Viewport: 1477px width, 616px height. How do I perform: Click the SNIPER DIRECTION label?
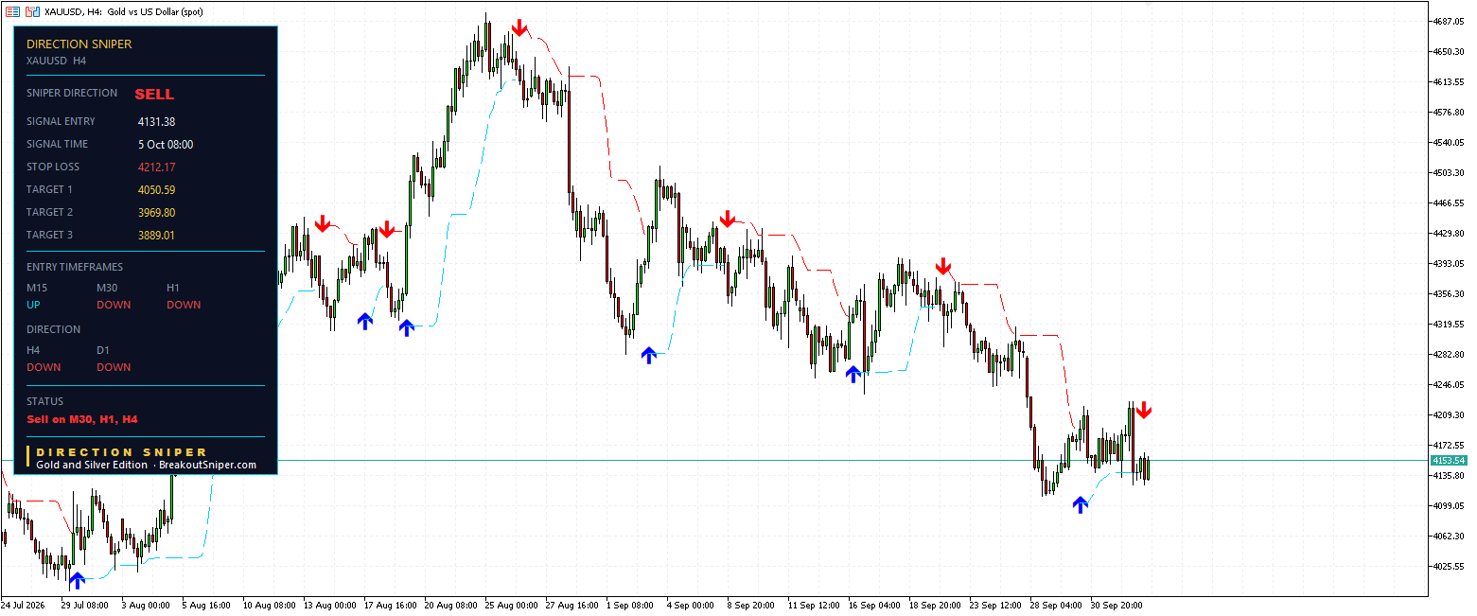[72, 93]
